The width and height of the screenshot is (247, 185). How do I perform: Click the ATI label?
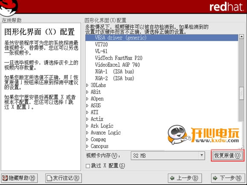click(x=95, y=112)
